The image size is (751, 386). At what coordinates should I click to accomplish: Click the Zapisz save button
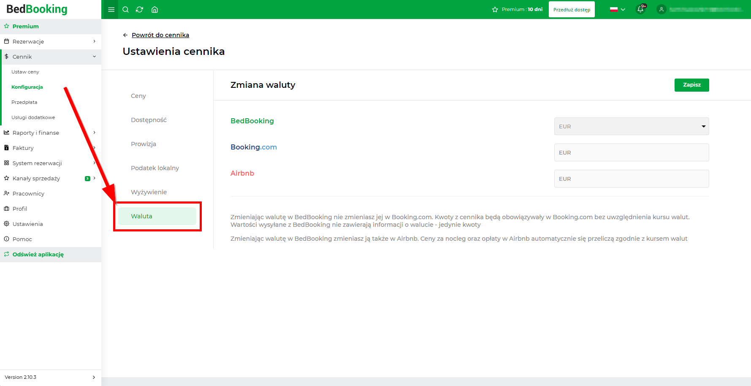[691, 85]
